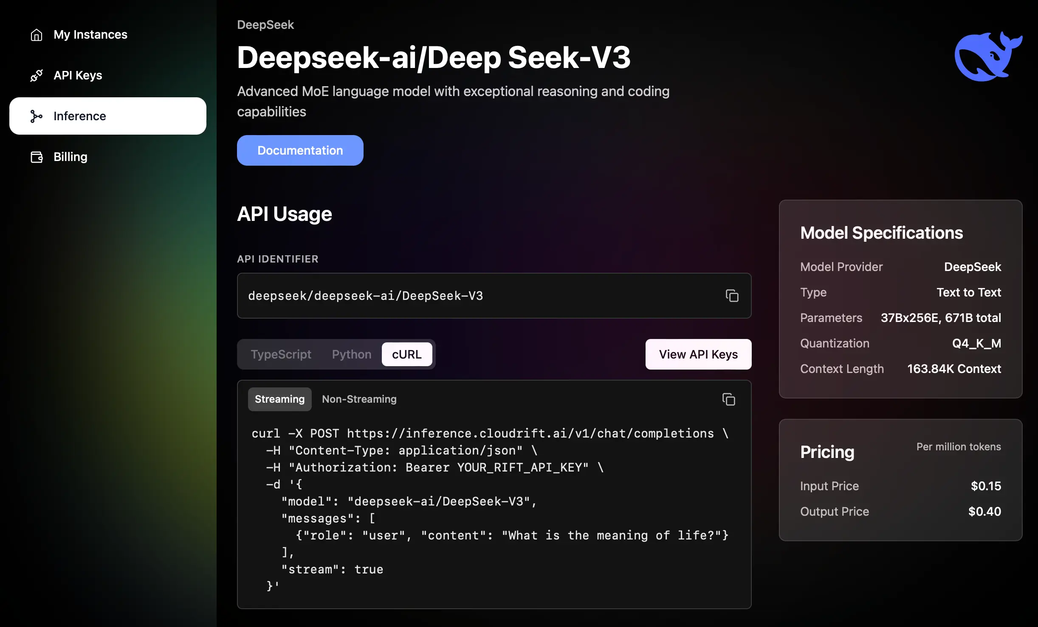Select the cURL language tab

click(x=406, y=354)
